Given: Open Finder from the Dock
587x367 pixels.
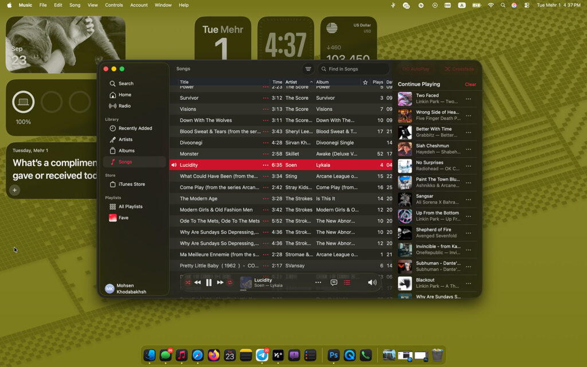Looking at the screenshot, I should point(150,355).
